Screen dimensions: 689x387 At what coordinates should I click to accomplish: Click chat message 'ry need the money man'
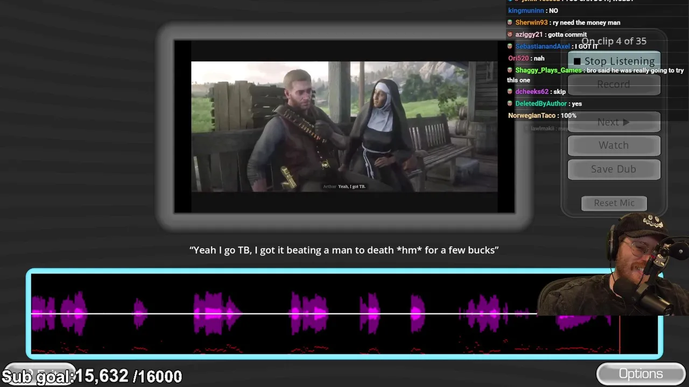pyautogui.click(x=587, y=23)
